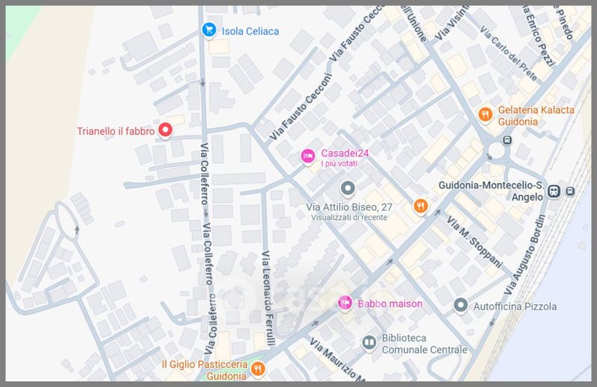This screenshot has height=387, width=597.
Task: Click the small transit icon right of the station
Action: (570, 191)
